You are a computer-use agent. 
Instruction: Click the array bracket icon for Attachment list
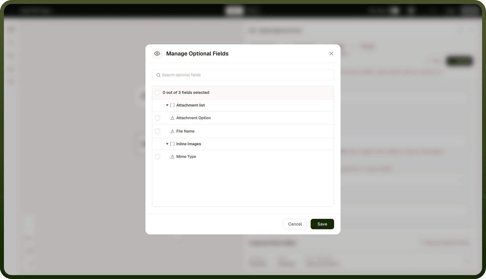click(172, 105)
